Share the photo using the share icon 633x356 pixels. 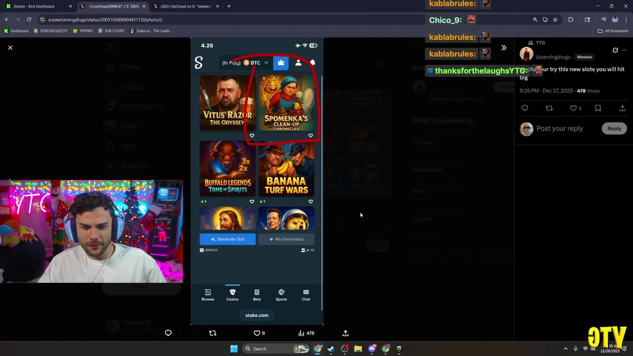pos(346,333)
